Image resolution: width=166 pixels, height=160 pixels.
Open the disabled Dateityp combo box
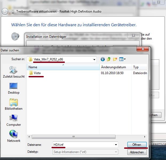[85, 152]
